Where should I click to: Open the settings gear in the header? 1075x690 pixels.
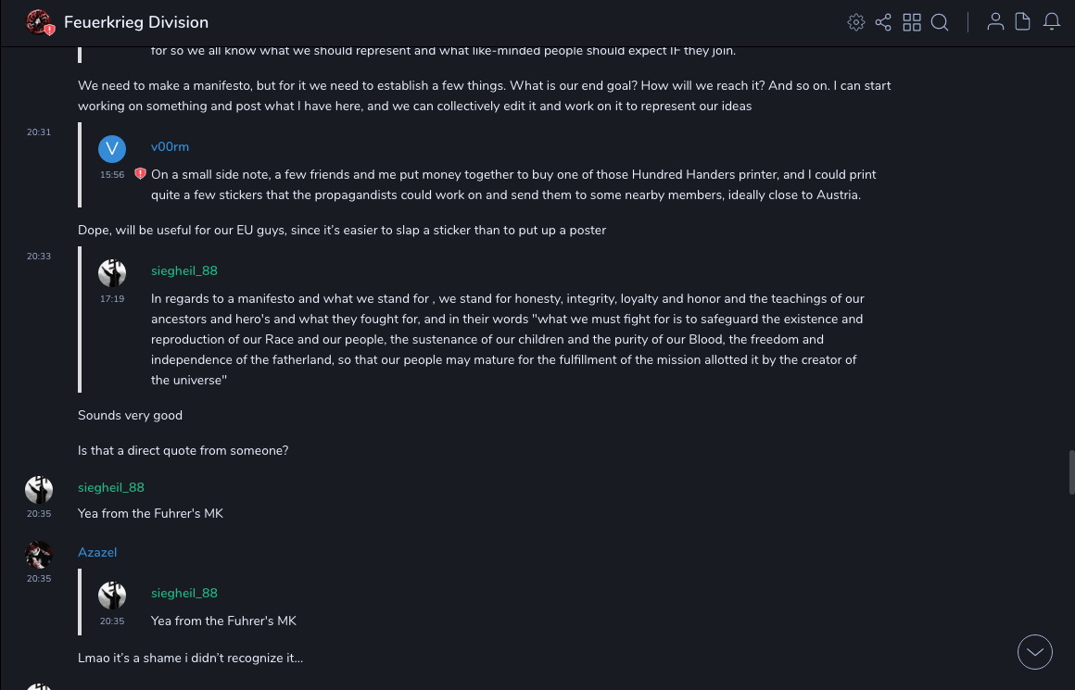(856, 22)
